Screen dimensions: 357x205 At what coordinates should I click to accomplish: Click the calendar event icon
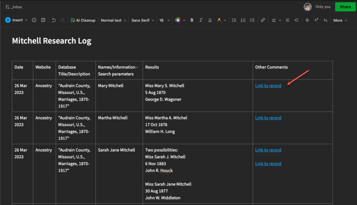43,20
